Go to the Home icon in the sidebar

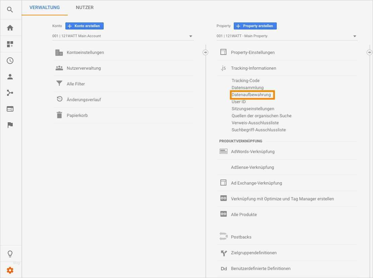[10, 27]
